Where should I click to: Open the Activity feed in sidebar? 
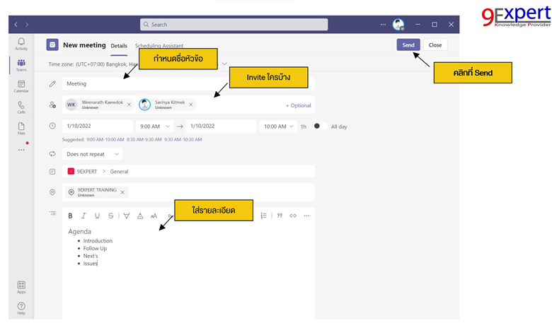coord(21,44)
